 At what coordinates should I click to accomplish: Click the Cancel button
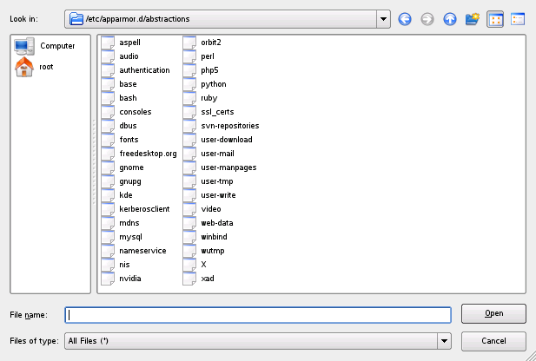(x=493, y=341)
